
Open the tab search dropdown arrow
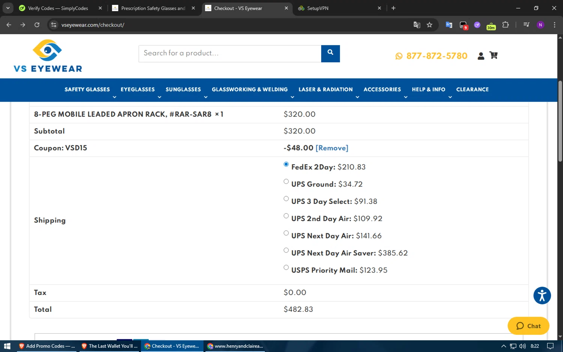point(8,8)
